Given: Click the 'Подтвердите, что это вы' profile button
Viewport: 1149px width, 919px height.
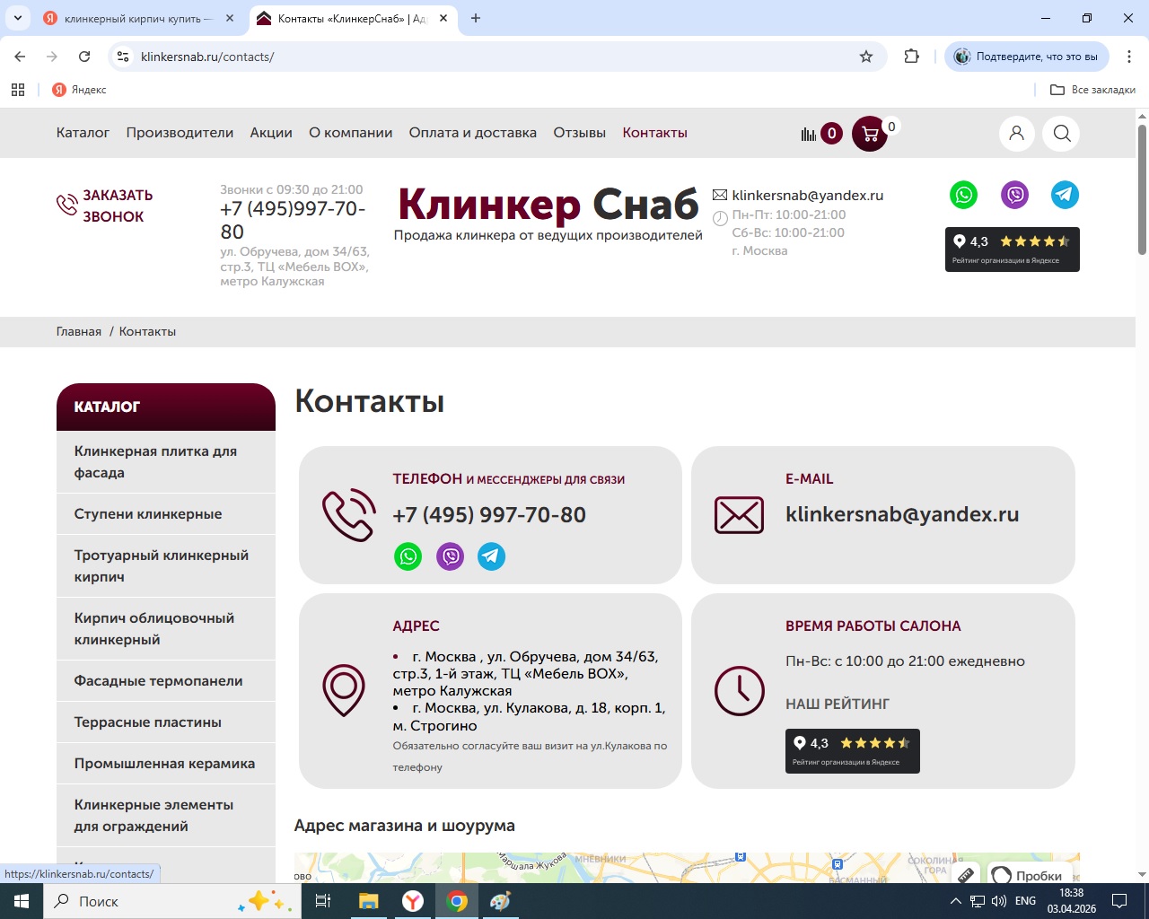Looking at the screenshot, I should (x=1027, y=57).
